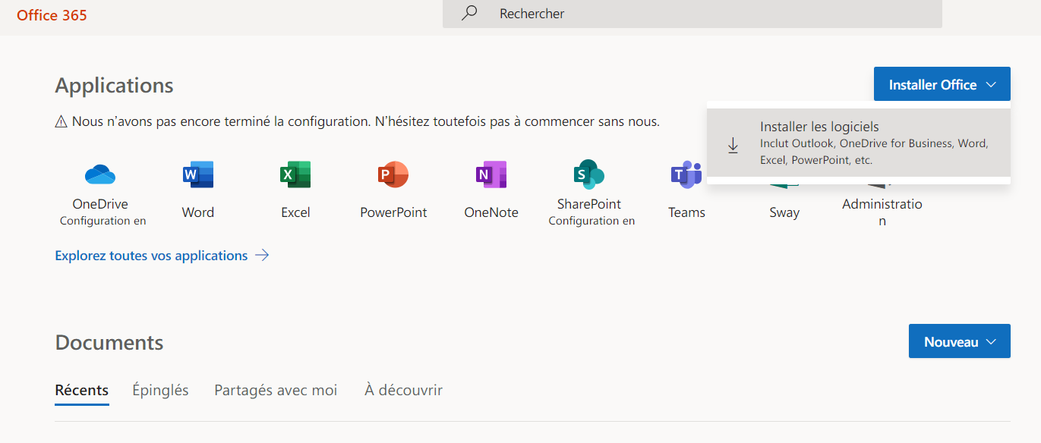The height and width of the screenshot is (443, 1041).
Task: Open the Administration app label
Action: point(882,212)
